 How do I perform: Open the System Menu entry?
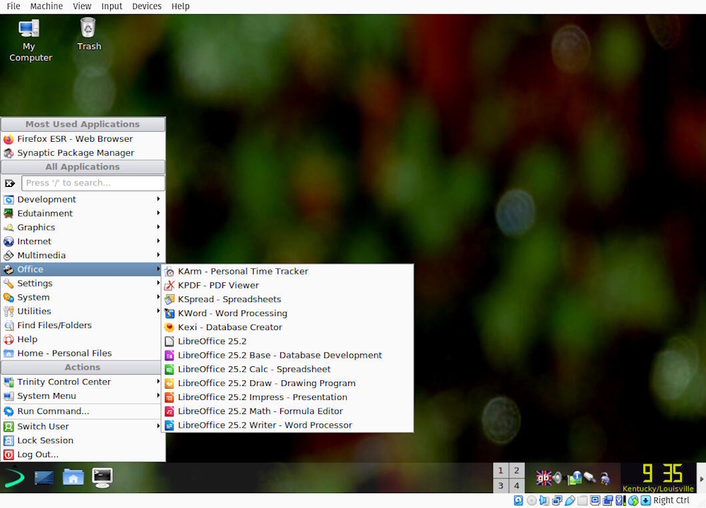[83, 396]
